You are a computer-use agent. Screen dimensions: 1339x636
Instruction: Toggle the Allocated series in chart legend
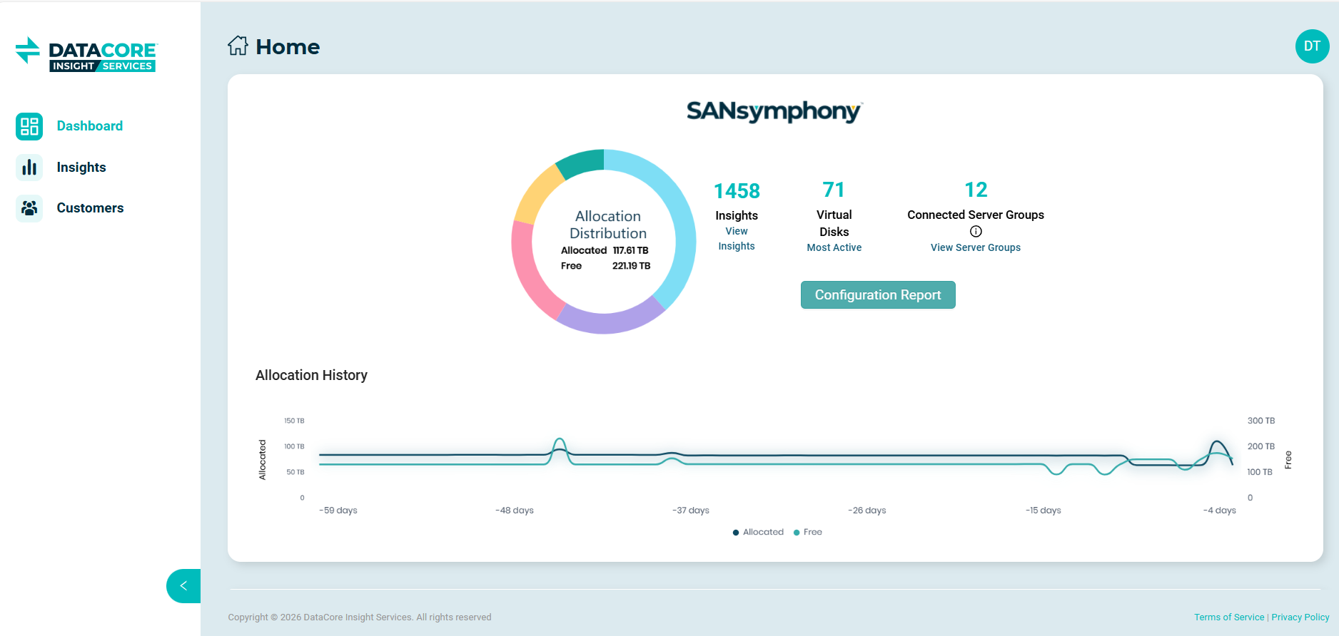(758, 532)
